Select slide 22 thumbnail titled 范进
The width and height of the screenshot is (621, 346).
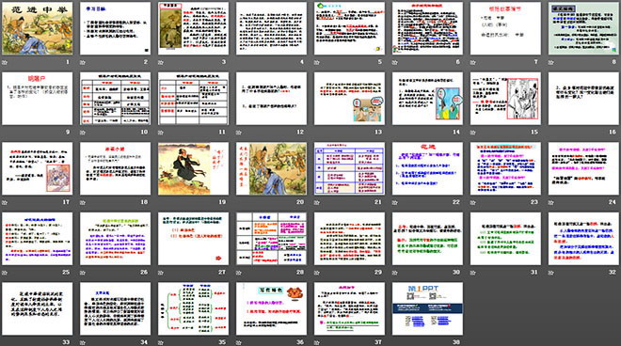pyautogui.click(x=427, y=168)
